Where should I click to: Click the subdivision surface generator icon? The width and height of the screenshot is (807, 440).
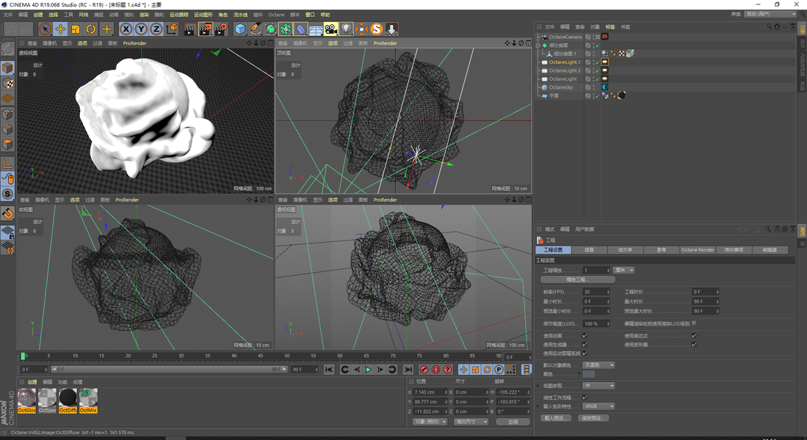pyautogui.click(x=270, y=29)
